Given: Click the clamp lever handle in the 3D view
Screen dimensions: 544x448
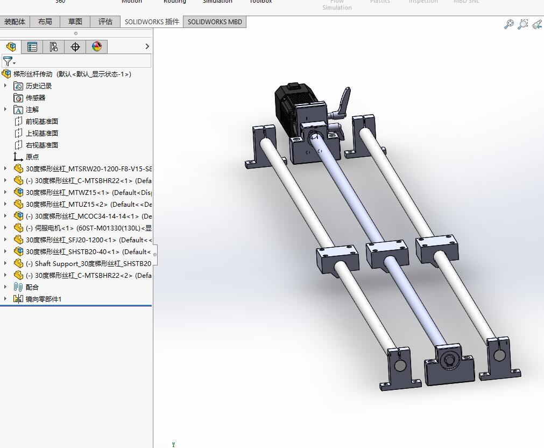Looking at the screenshot, I should [x=343, y=101].
